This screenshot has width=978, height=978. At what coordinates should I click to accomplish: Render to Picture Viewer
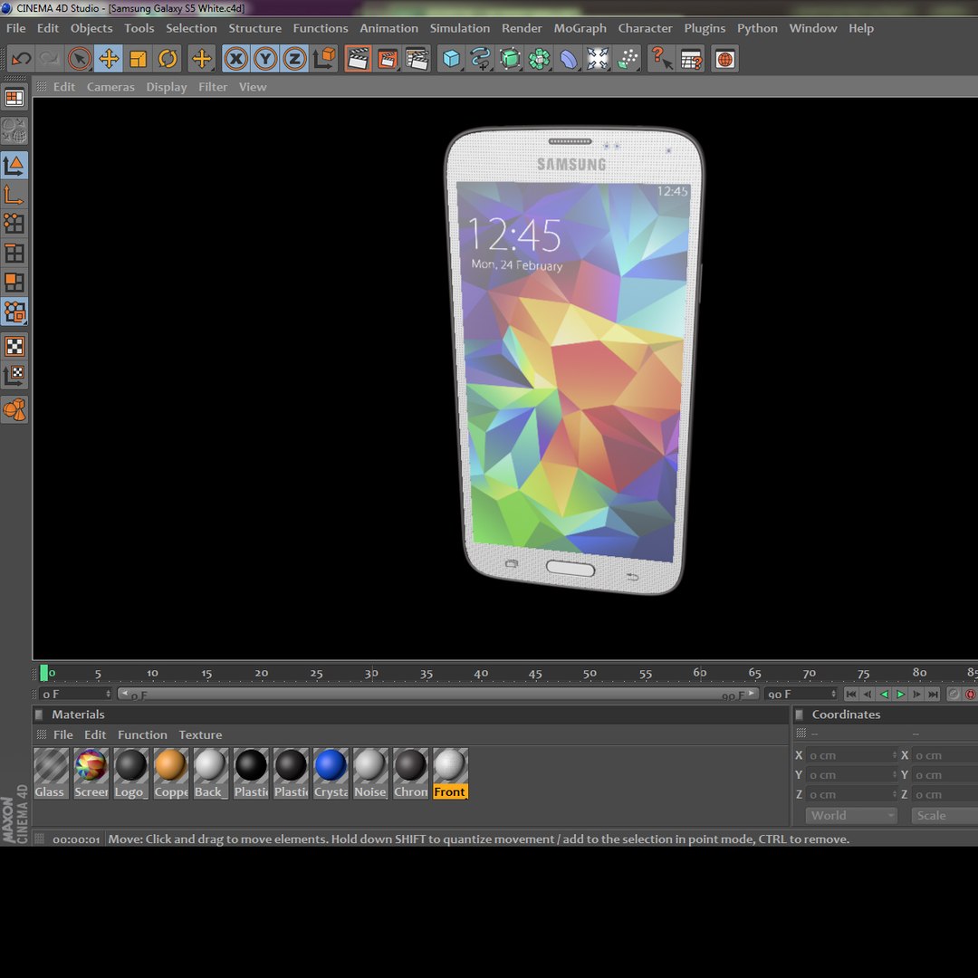coord(388,59)
